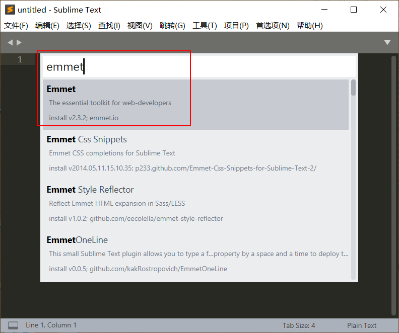Toggle the side bar panel switcher icon
This screenshot has width=399, height=333.
coord(13,325)
